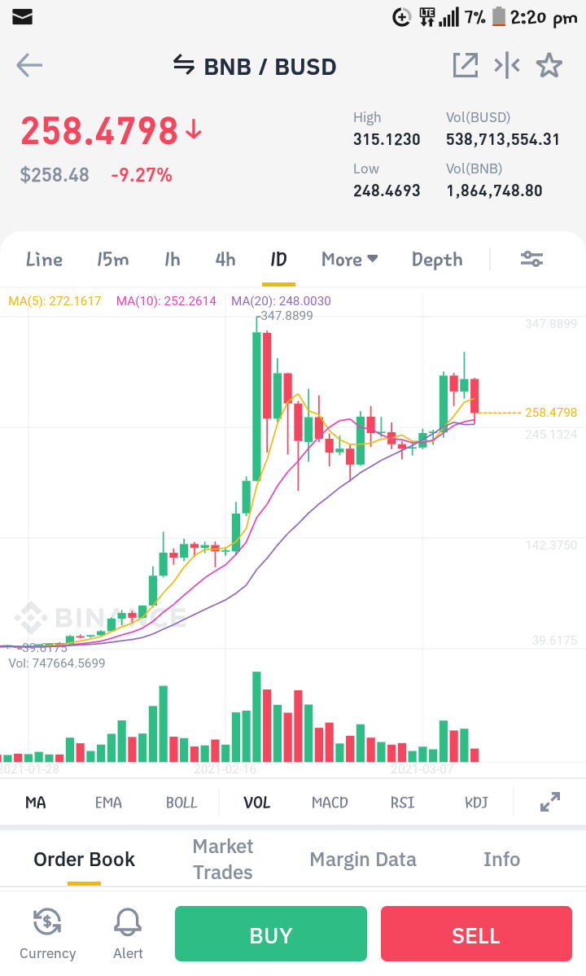Expand chart to fullscreen icon
Image resolution: width=586 pixels, height=976 pixels.
pyautogui.click(x=550, y=802)
